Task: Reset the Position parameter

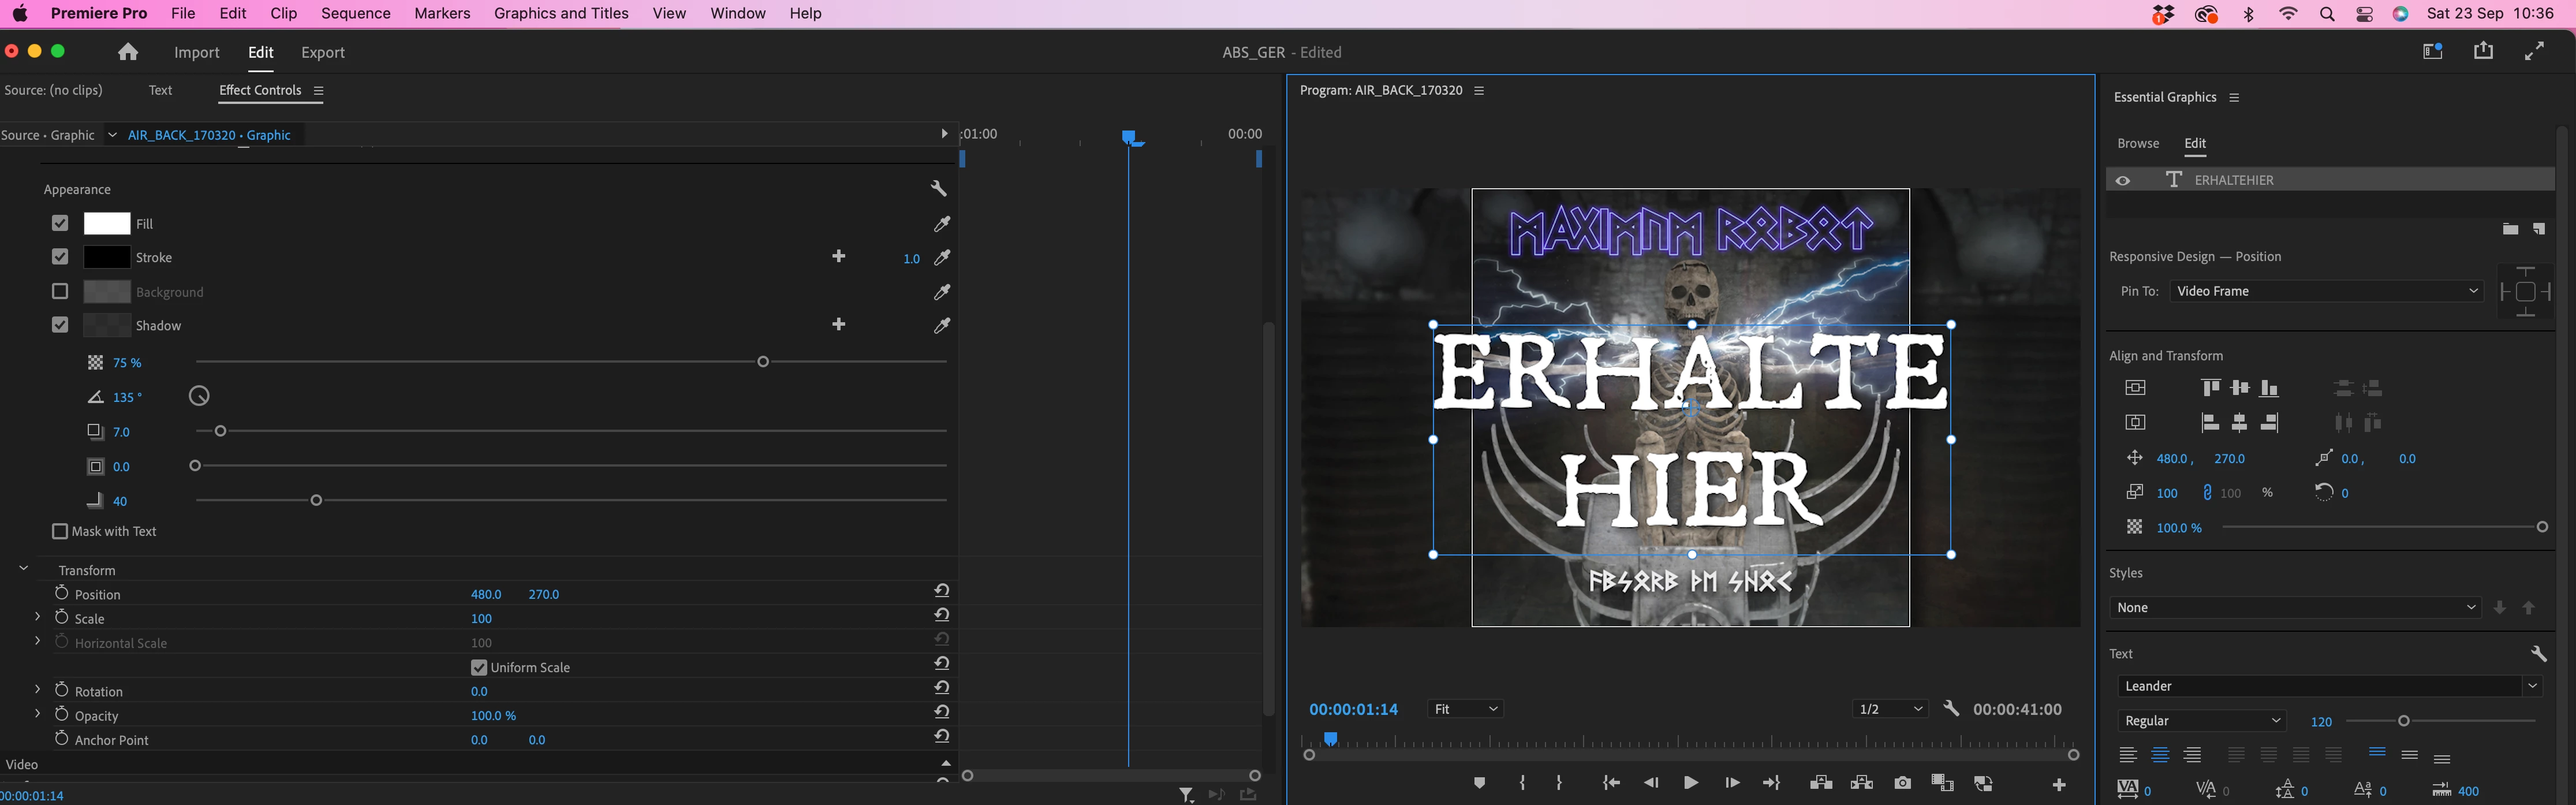Action: (942, 591)
